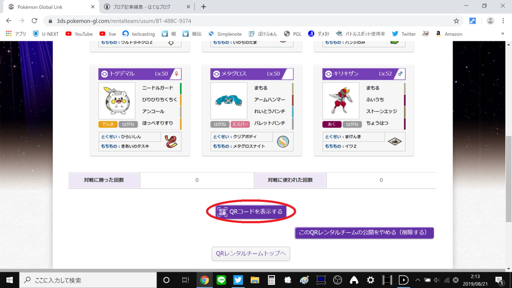Open the バトルスポット使用率 bookmark

pyautogui.click(x=361, y=34)
